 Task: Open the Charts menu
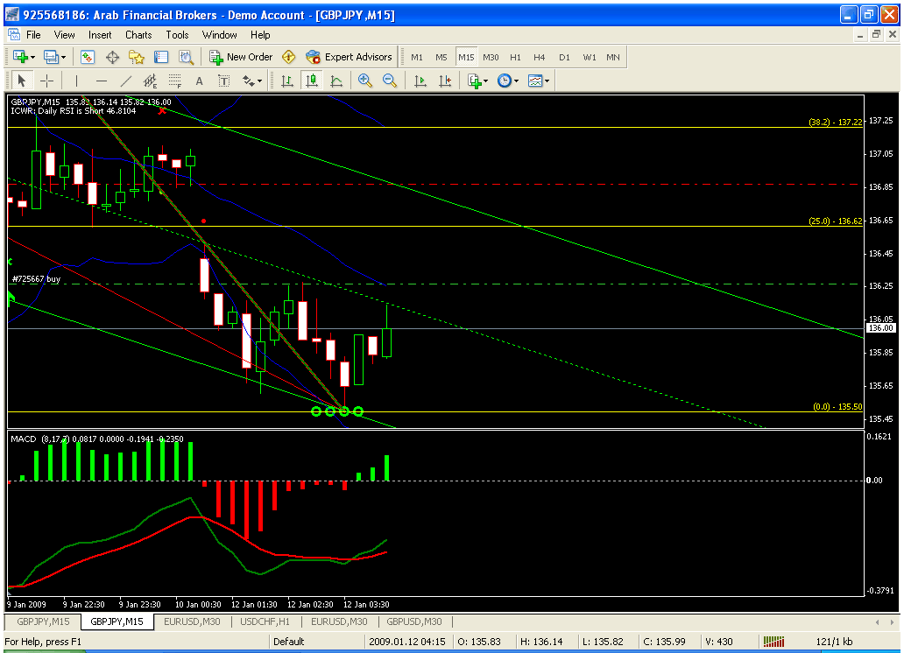(x=138, y=35)
